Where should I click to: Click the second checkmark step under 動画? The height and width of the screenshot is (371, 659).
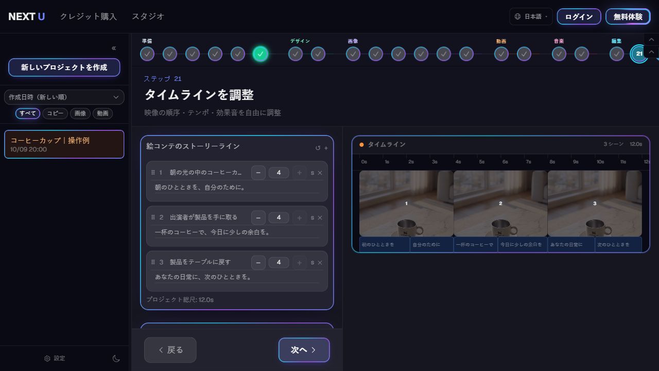[524, 54]
